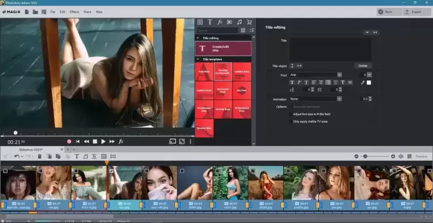Open the fx effects icon below preview
Screen dimensions: 433x223
(x=121, y=141)
